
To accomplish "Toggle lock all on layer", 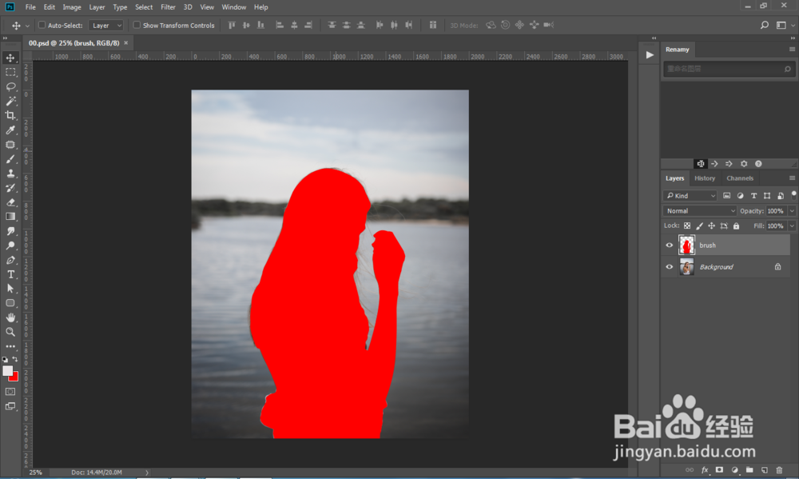I will [x=736, y=226].
